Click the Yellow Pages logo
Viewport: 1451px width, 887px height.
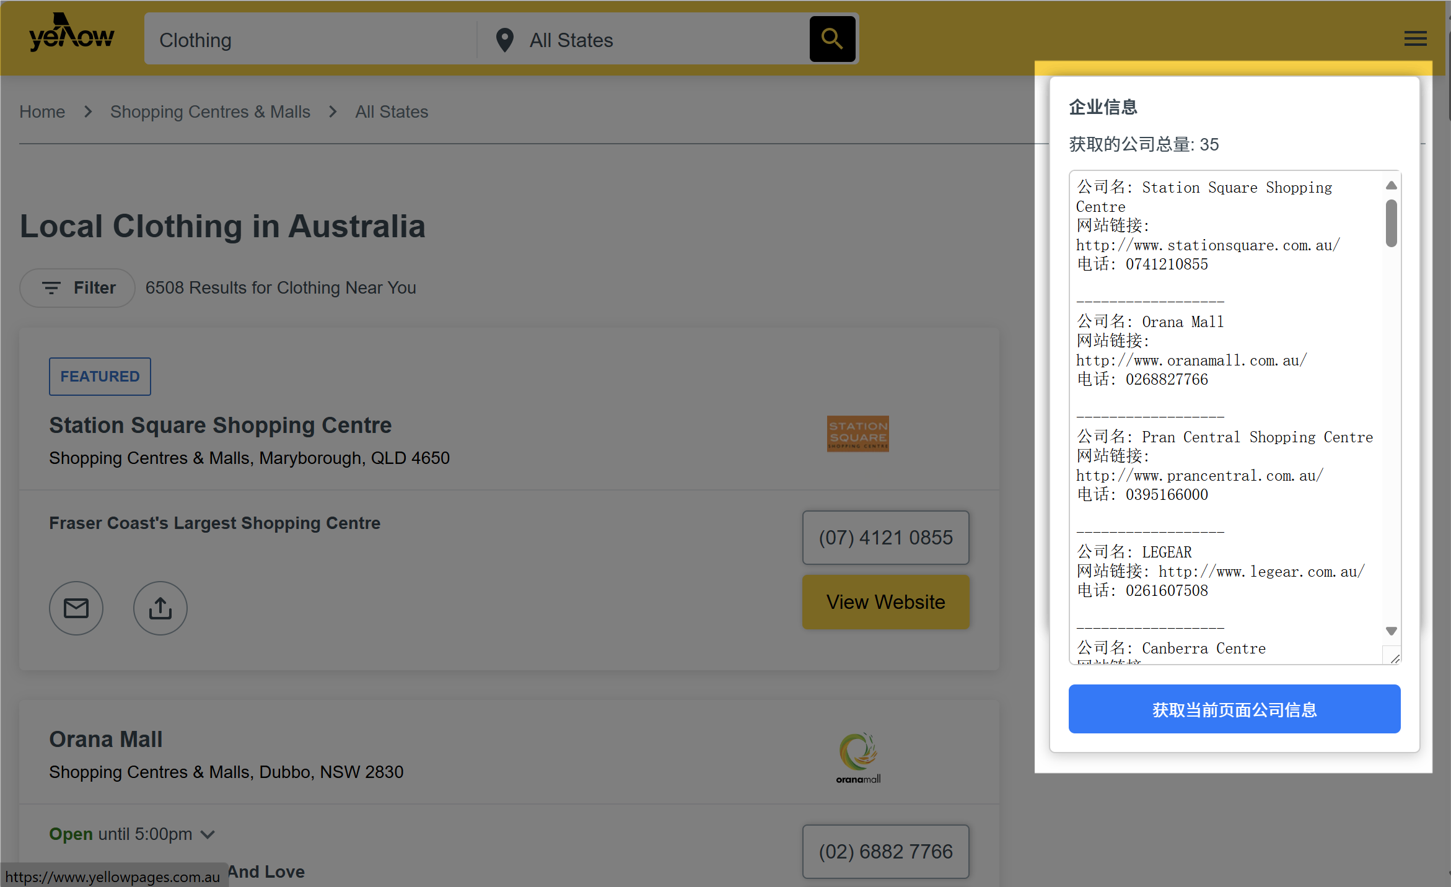pos(71,33)
